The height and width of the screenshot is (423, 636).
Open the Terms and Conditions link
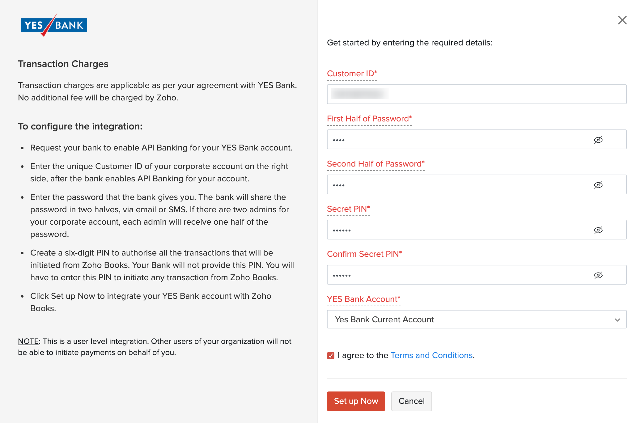coord(431,355)
